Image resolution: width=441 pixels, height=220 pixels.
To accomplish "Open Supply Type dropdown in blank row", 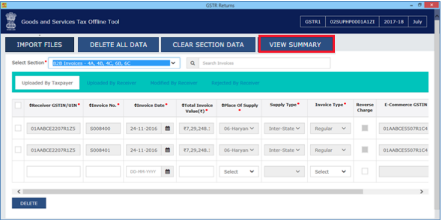I will [x=284, y=172].
